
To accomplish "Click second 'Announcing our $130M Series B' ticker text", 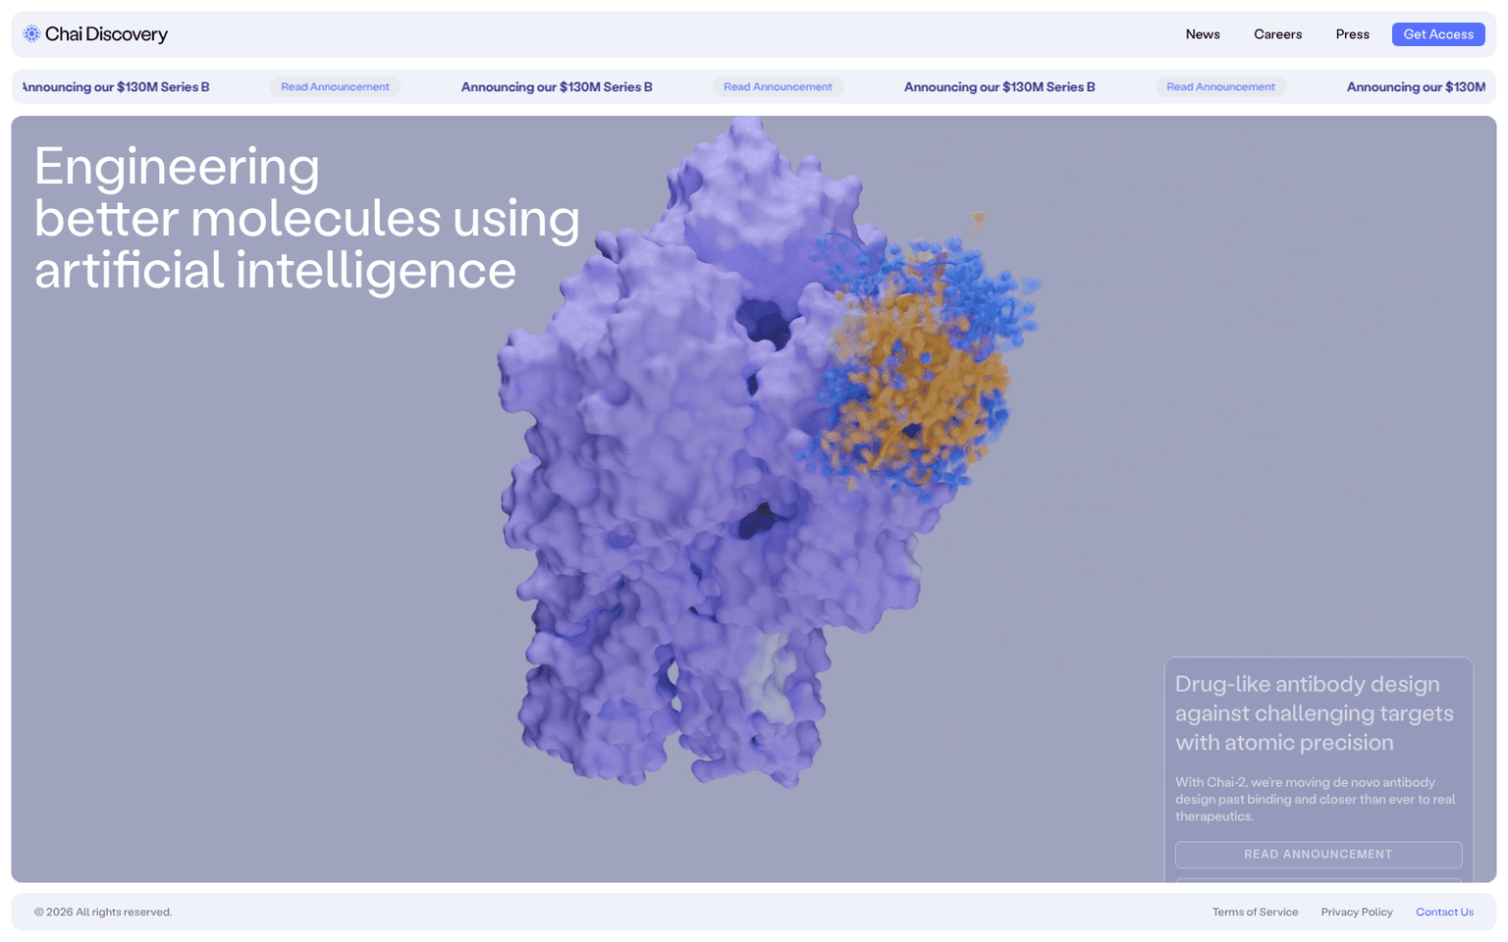I will click(x=557, y=87).
